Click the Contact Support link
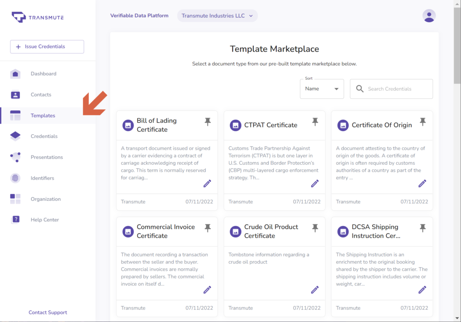 (48, 312)
